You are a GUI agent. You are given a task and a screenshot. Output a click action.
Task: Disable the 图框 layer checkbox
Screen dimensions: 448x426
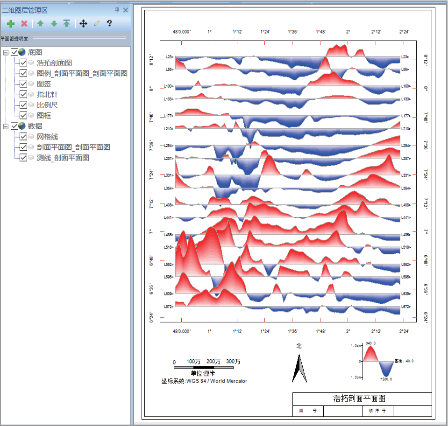23,116
